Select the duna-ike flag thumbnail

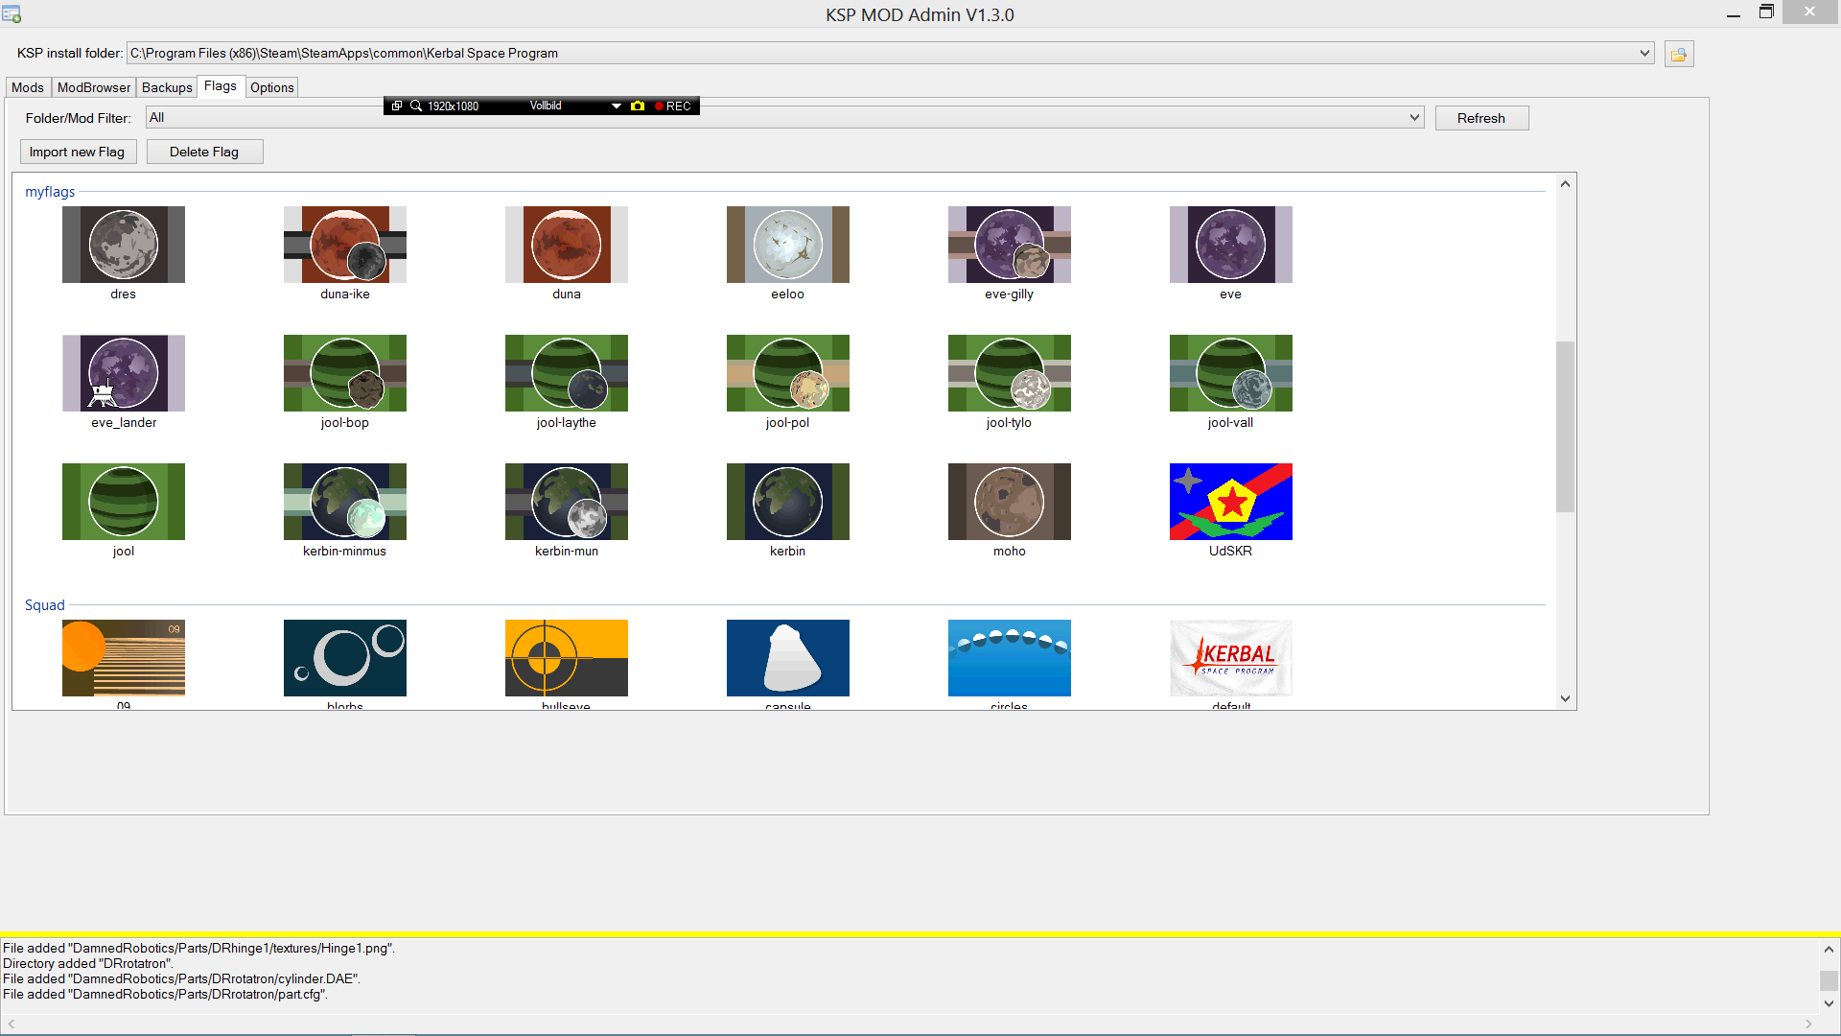click(344, 245)
